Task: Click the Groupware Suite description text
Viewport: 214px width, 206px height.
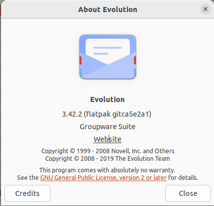Action: coord(107,127)
